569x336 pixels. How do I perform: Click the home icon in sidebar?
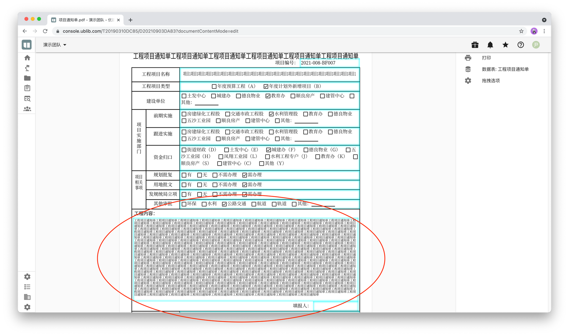27,58
